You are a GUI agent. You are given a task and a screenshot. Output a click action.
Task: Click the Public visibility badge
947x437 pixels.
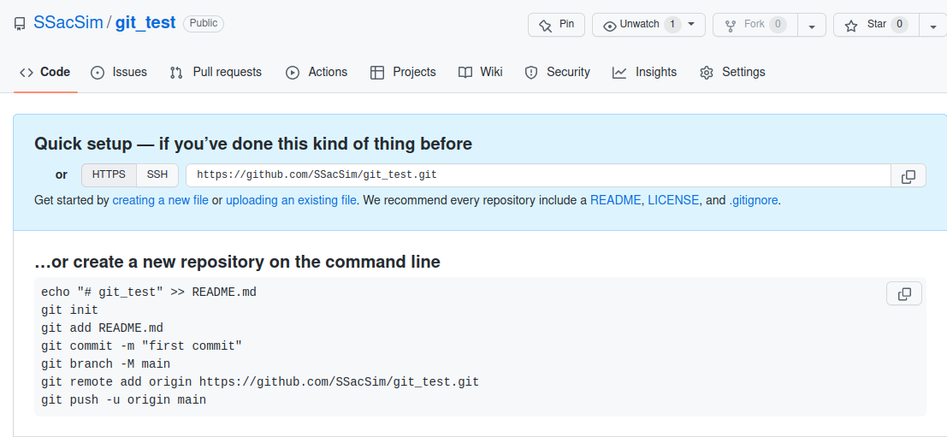204,24
